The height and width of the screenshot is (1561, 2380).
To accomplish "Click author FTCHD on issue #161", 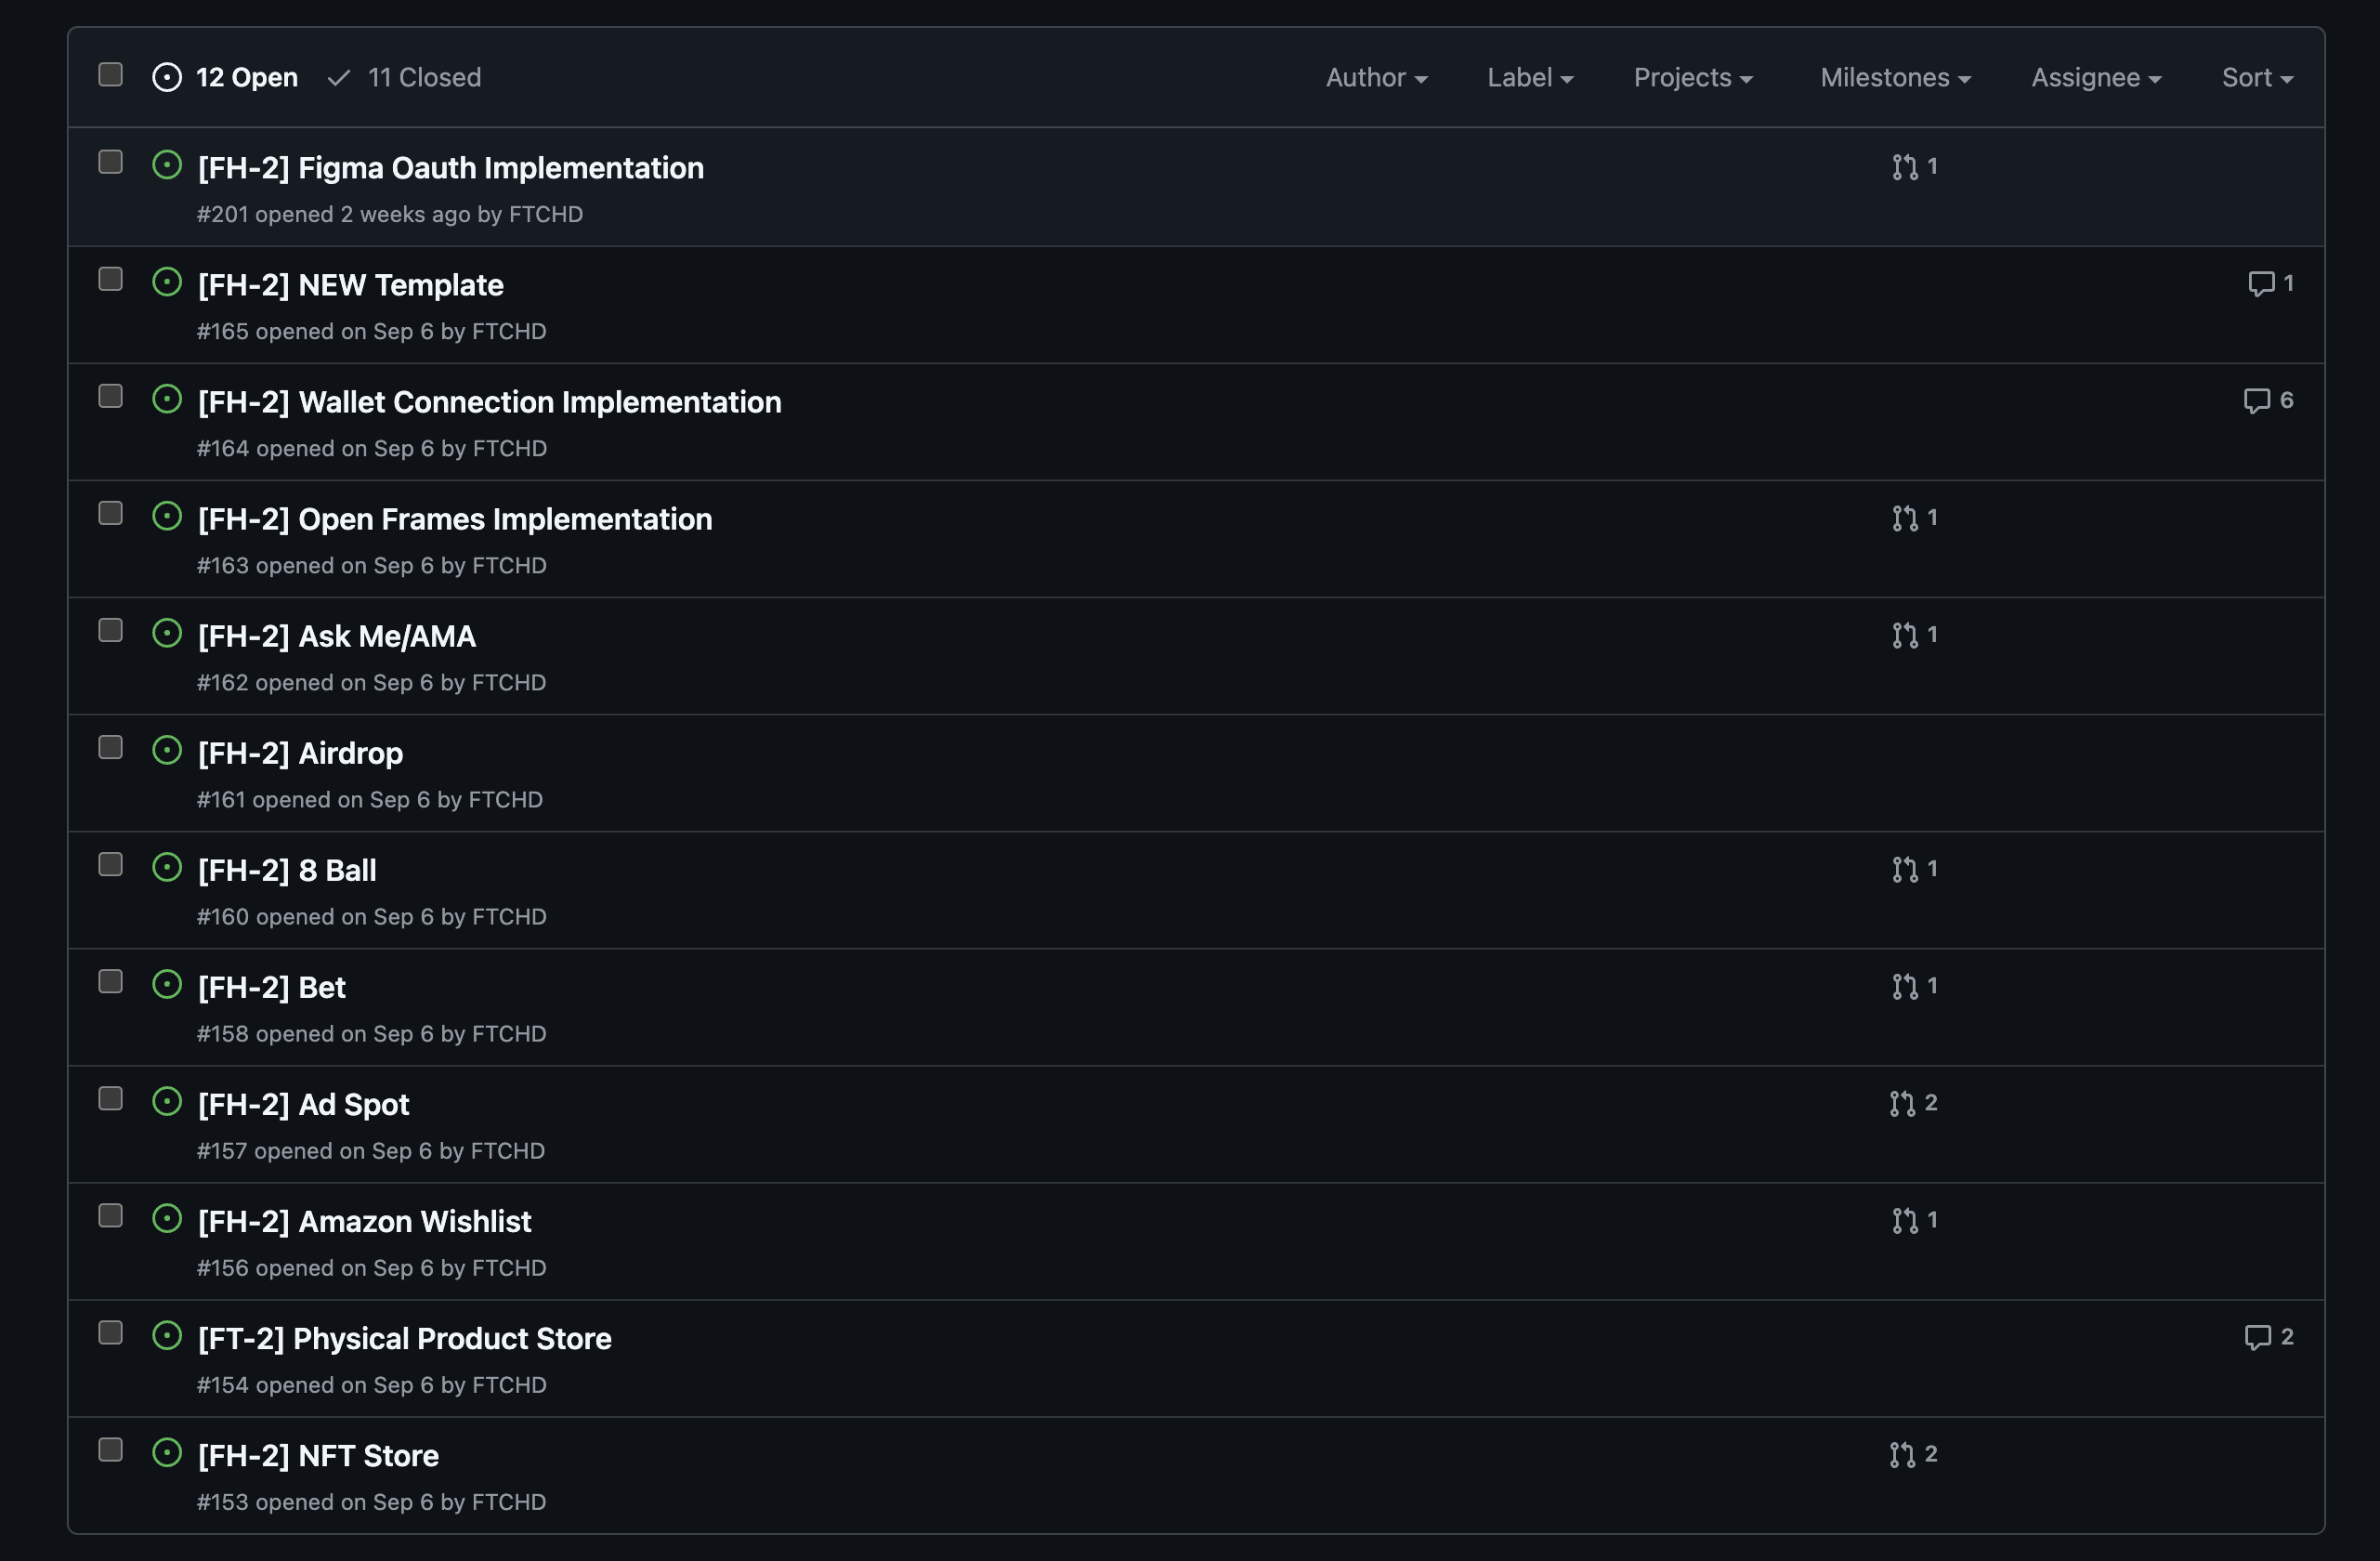I will [x=506, y=799].
